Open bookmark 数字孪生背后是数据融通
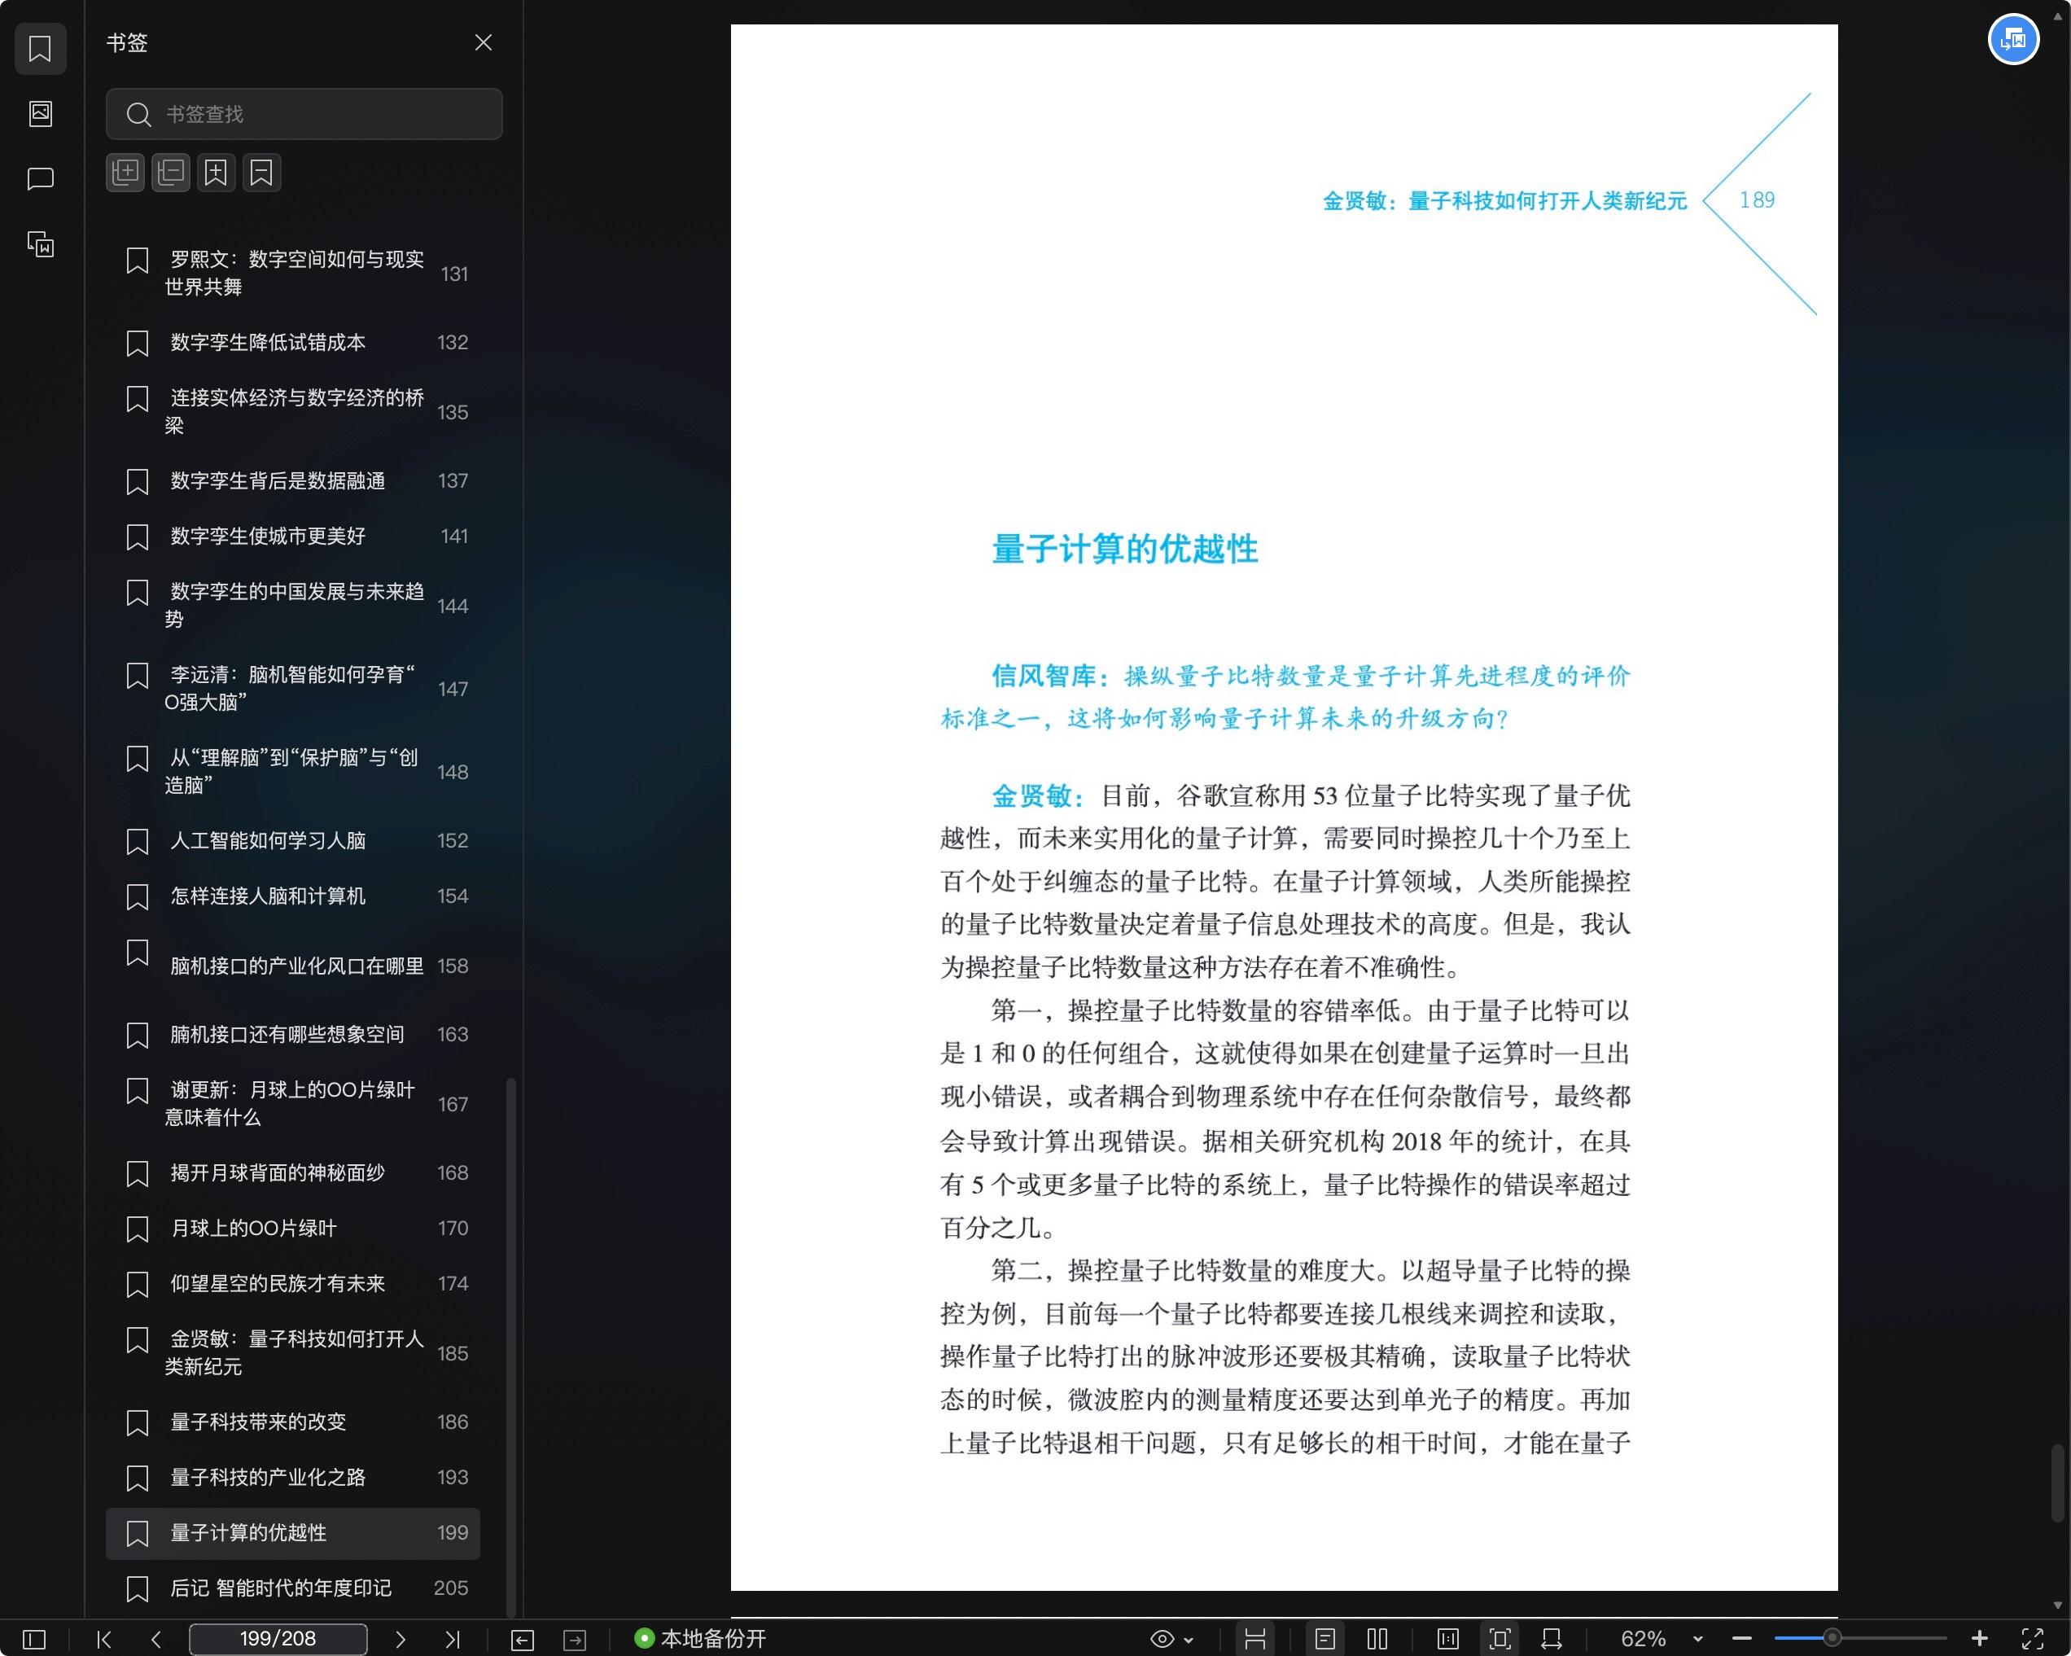 click(x=293, y=480)
